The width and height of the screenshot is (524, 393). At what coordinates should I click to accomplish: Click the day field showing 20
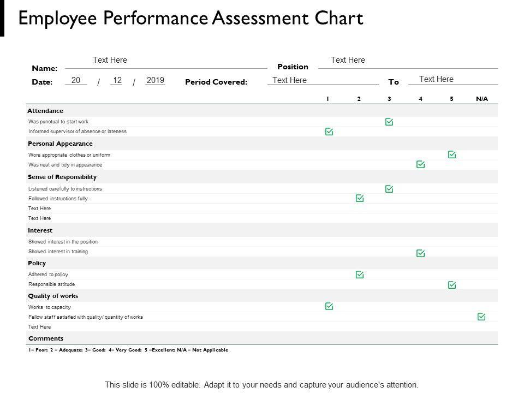(x=76, y=80)
